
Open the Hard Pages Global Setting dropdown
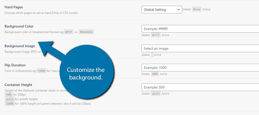[162, 10]
